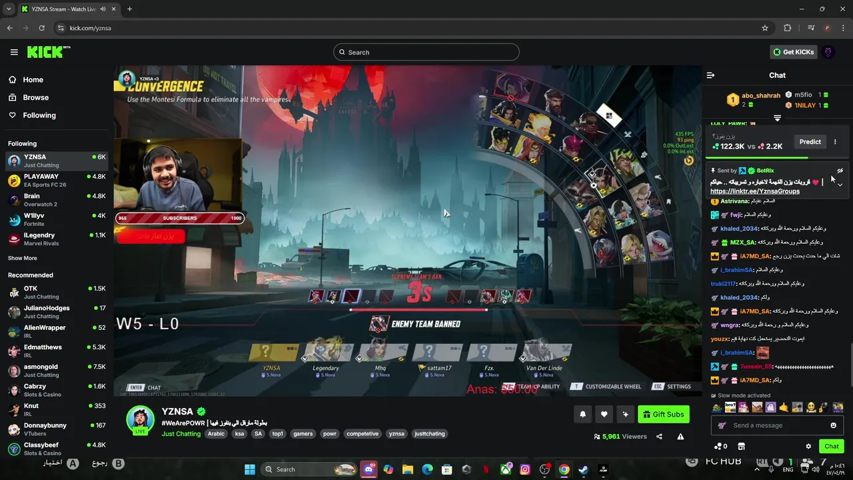Open PLAYAWAY channel in Following list
853x480 pixels.
[x=56, y=180]
